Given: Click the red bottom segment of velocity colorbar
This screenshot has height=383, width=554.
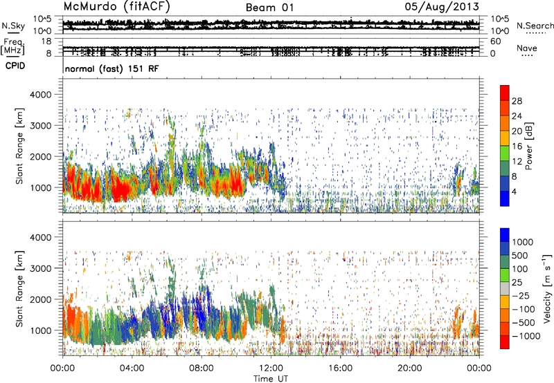Looking at the screenshot, I should pos(505,342).
